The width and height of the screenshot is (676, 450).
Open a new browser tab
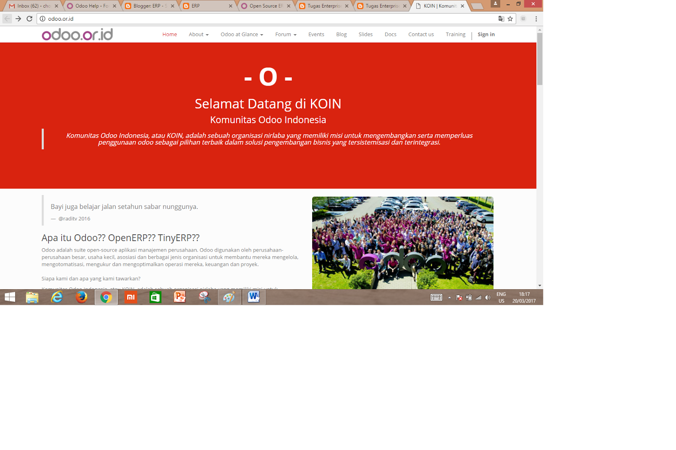coord(477,6)
